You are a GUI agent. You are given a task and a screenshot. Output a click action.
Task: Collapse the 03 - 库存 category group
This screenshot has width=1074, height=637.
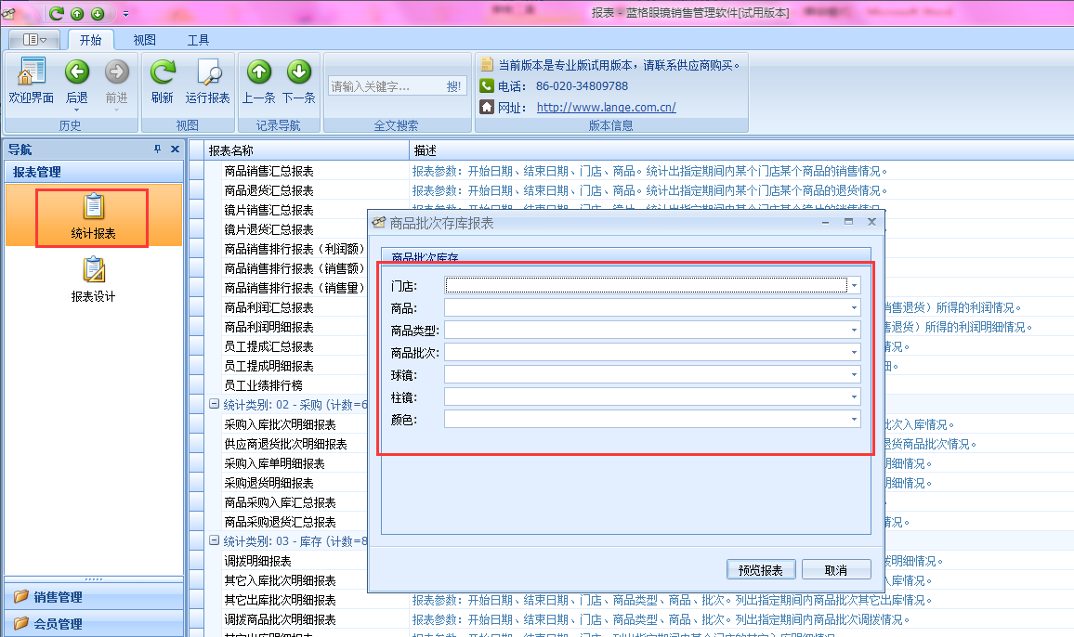214,540
